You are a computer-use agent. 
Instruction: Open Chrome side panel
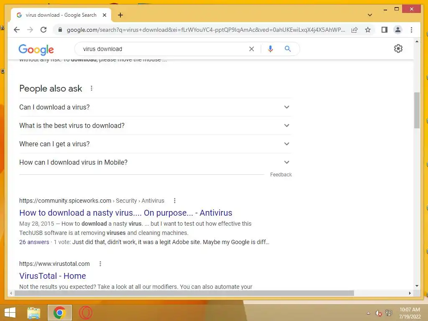click(385, 30)
